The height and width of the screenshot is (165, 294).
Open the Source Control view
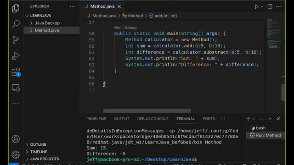pos(16,40)
